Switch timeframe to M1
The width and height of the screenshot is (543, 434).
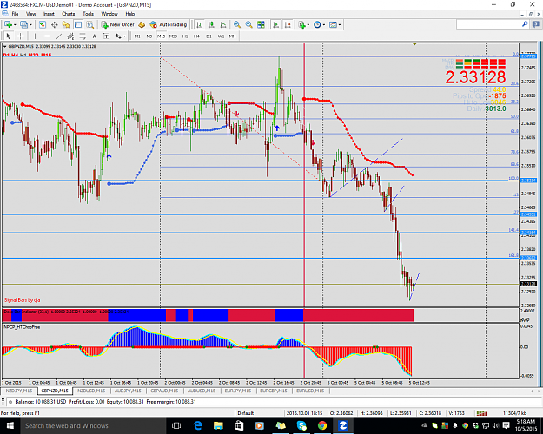[x=137, y=36]
